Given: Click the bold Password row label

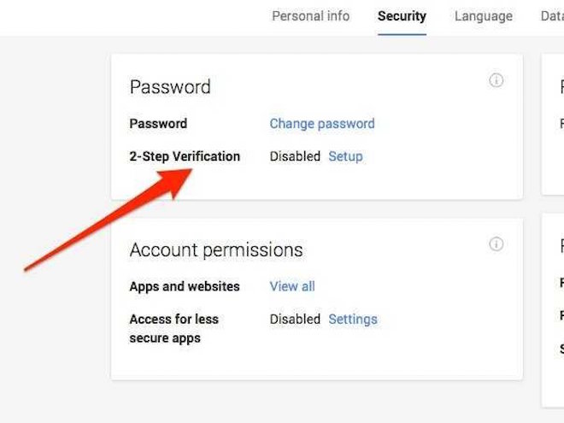Looking at the screenshot, I should (x=158, y=123).
